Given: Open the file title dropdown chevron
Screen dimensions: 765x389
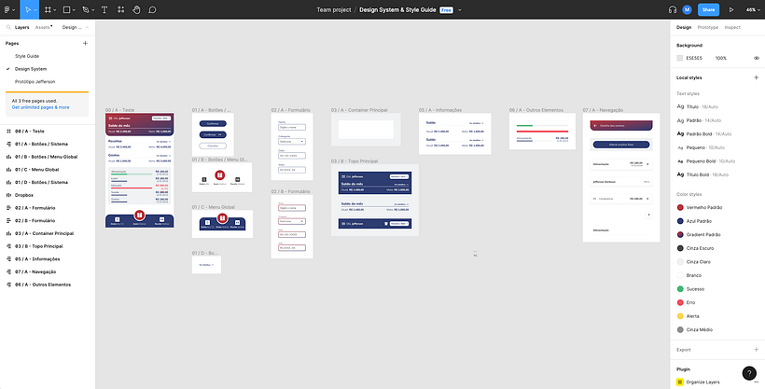Looking at the screenshot, I should click(x=460, y=10).
